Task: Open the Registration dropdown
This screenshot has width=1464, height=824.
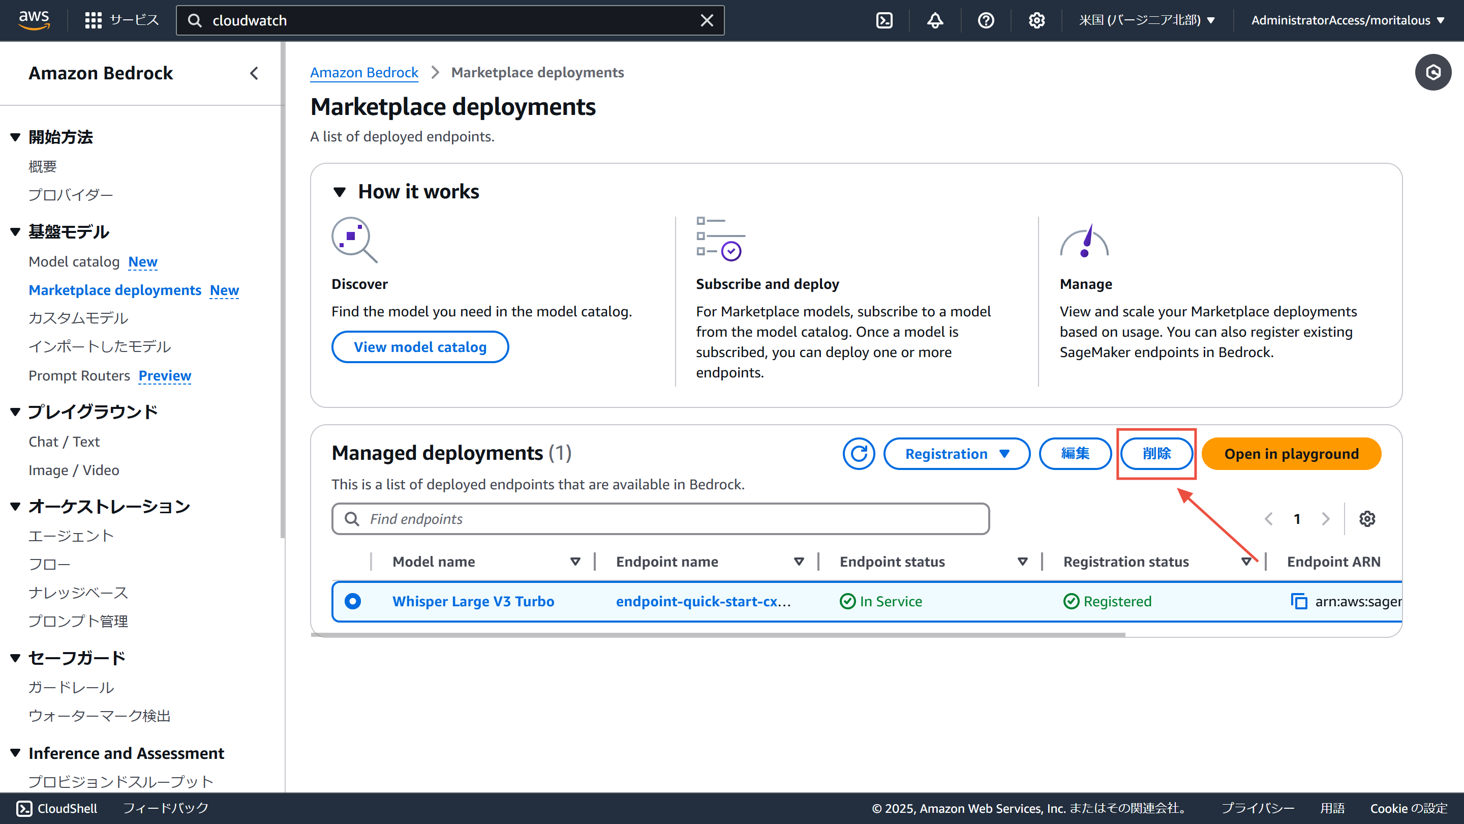Action: click(957, 454)
